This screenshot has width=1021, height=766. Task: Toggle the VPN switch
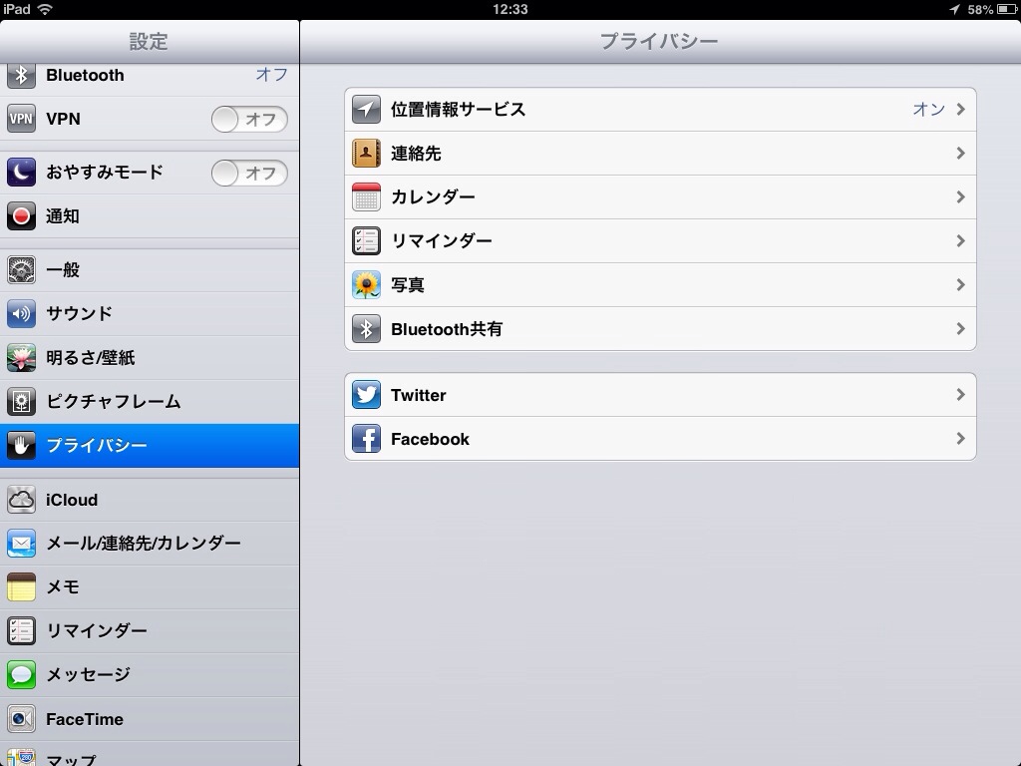click(x=249, y=120)
